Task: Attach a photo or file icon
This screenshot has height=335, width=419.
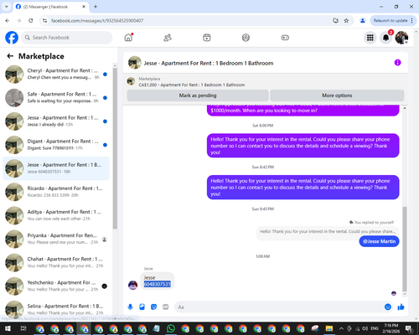Action: 142,307
